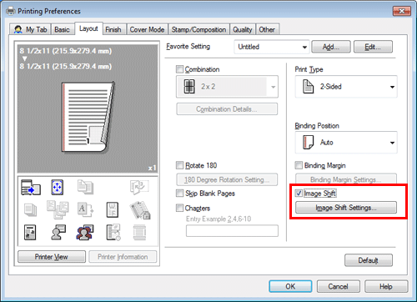Enable the Combination checkbox
Viewport: 417px width, 302px height.
[180, 69]
